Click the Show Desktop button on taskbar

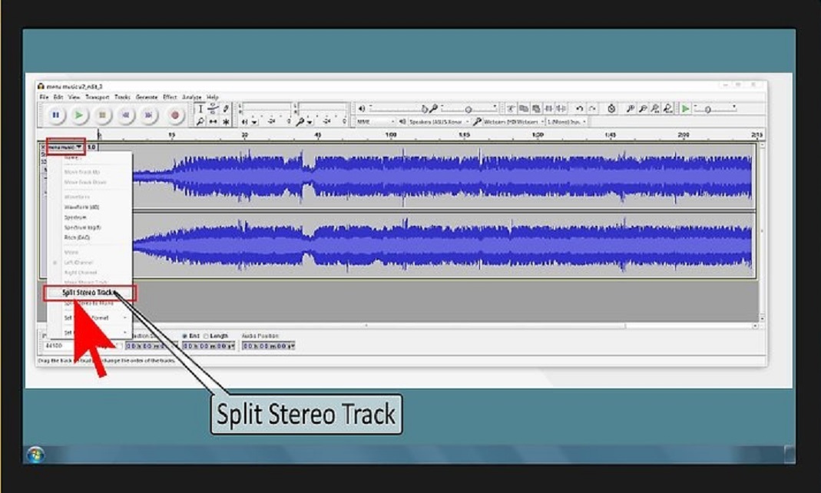point(790,455)
